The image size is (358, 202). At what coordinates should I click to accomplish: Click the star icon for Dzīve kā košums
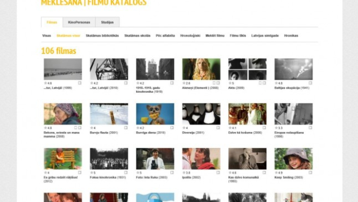[x=230, y=128]
